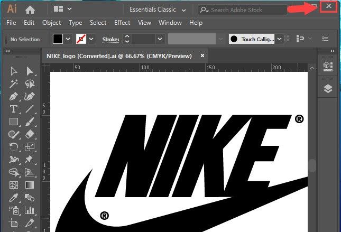Select the Gradient tool
This screenshot has width=341, height=232.
tap(30, 185)
